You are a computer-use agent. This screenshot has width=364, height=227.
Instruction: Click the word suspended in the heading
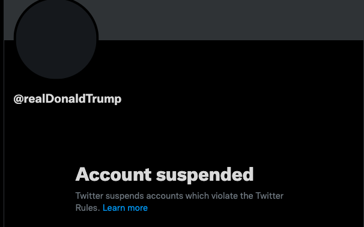[x=205, y=175]
